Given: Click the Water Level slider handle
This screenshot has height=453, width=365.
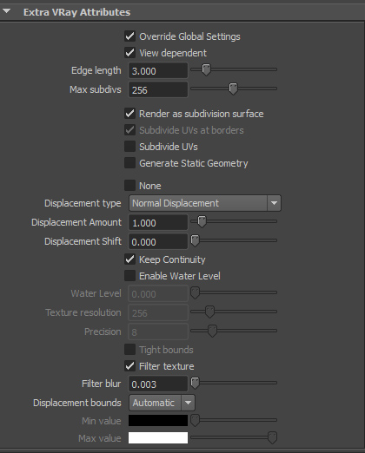Looking at the screenshot, I should 196,292.
